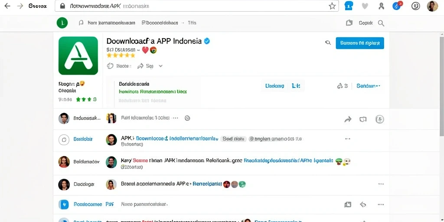Viewport: 444px width, 222px height.
Task: Open the green A app logo thumbnail
Action: coord(78,55)
